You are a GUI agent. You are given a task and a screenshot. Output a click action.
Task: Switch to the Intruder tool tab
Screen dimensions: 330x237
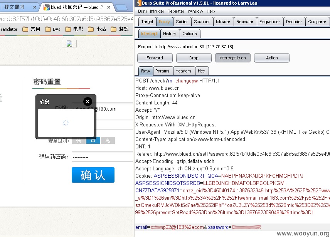coord(223,22)
